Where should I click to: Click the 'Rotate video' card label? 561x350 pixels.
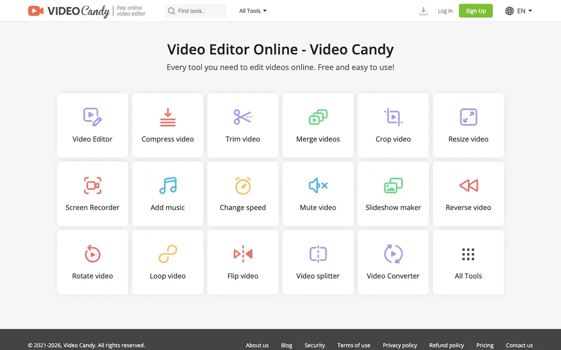point(93,276)
